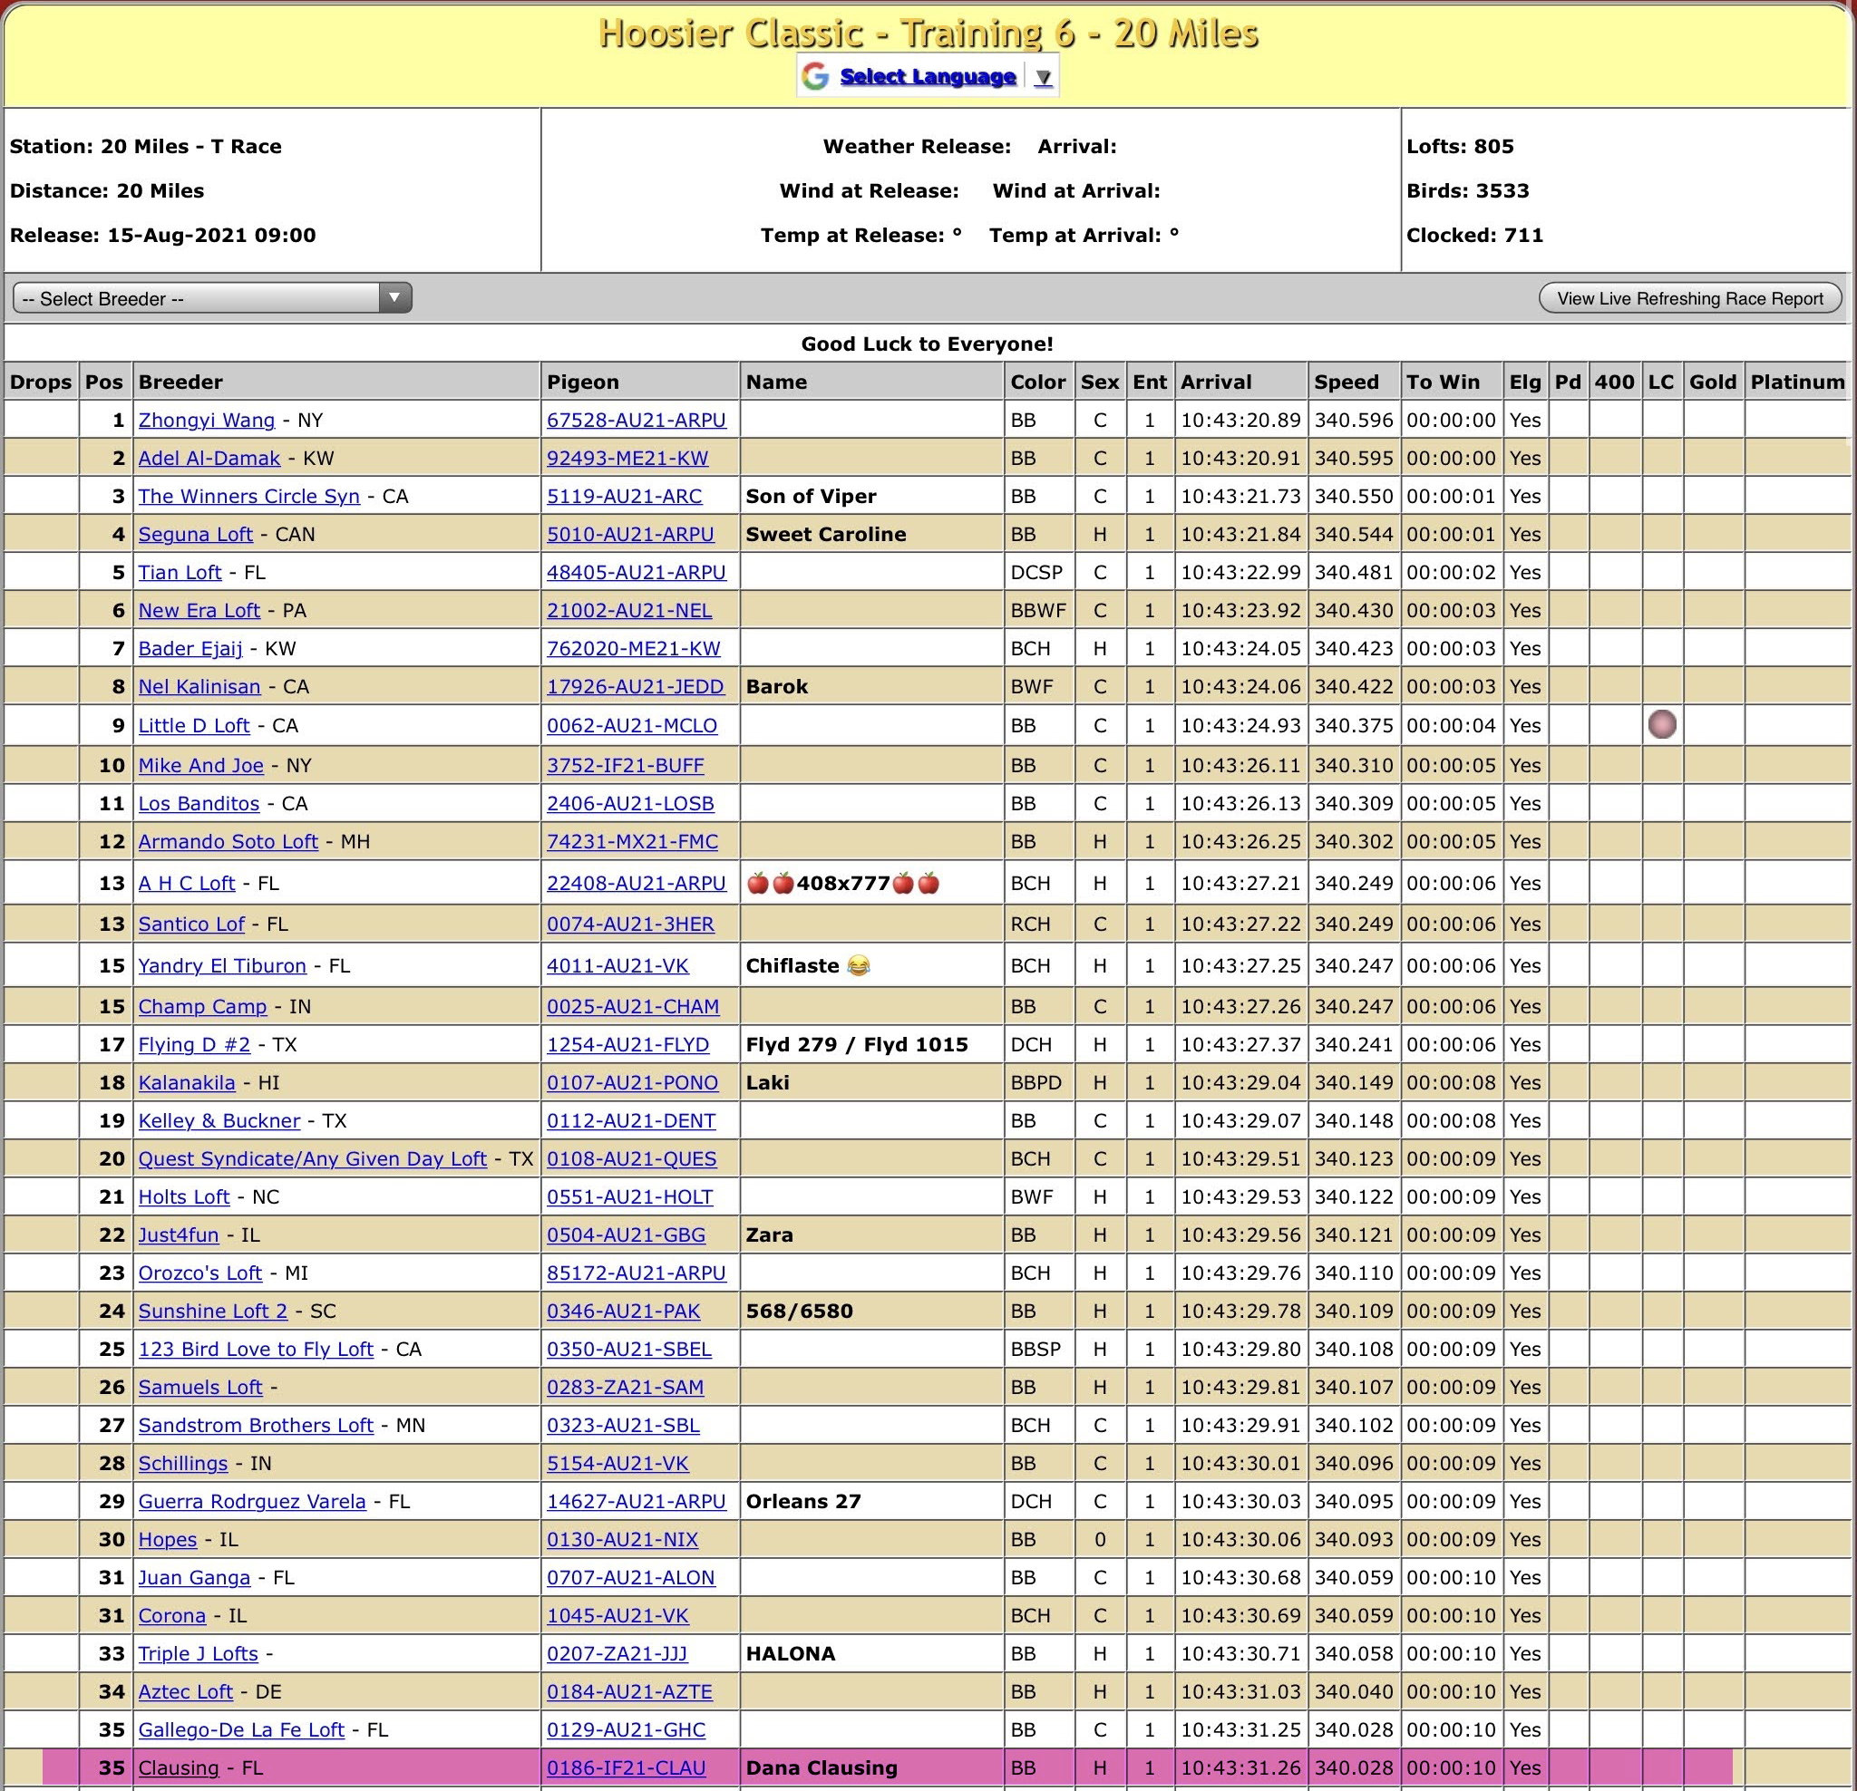The width and height of the screenshot is (1857, 1791).
Task: Click the Arrival column header
Action: (1216, 382)
